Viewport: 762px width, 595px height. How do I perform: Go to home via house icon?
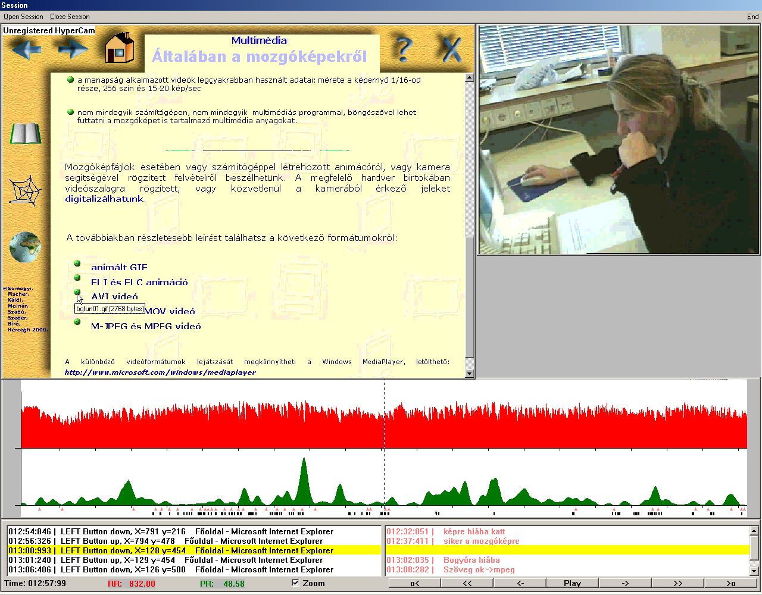[120, 48]
